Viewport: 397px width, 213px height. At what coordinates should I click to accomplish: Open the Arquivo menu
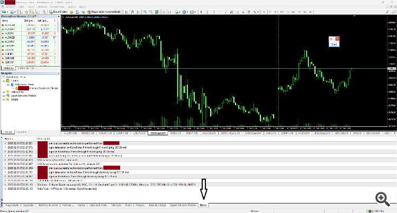coord(10,7)
